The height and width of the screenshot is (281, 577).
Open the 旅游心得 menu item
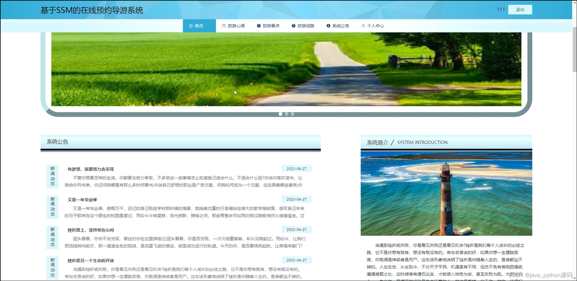(233, 26)
